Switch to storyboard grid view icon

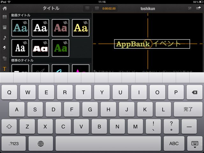pyautogui.click(x=87, y=9)
